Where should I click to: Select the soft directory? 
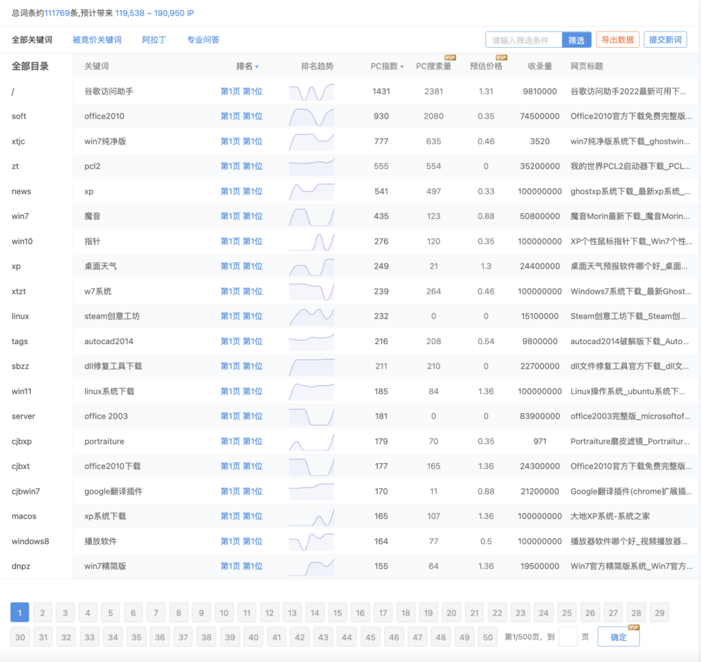click(18, 116)
